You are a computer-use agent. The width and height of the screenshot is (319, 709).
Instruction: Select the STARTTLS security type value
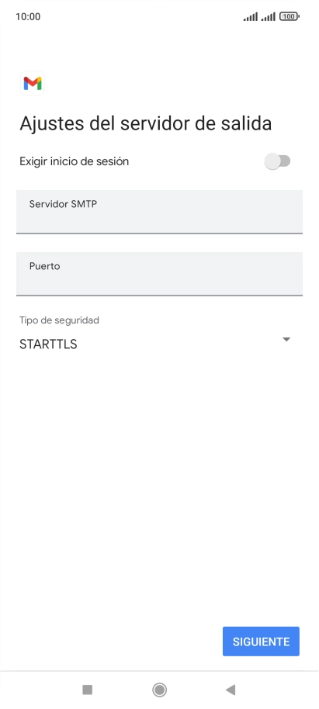(x=48, y=344)
